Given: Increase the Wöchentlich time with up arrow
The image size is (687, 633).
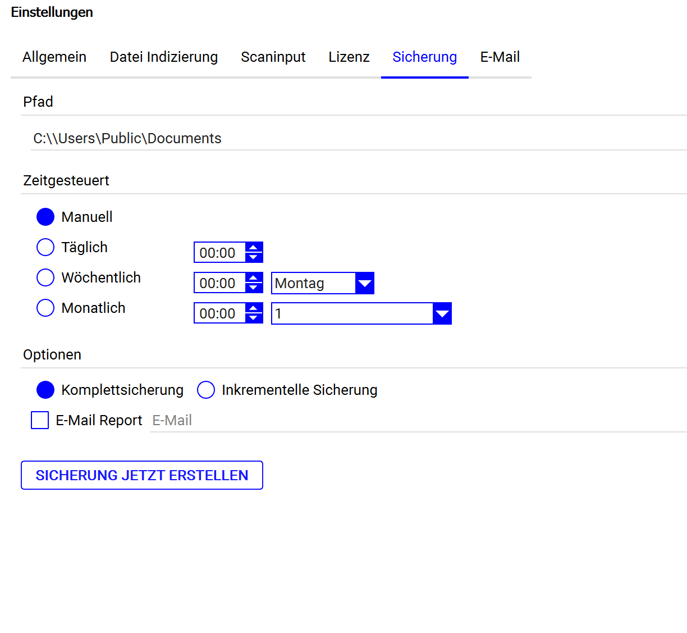Looking at the screenshot, I should pos(254,278).
